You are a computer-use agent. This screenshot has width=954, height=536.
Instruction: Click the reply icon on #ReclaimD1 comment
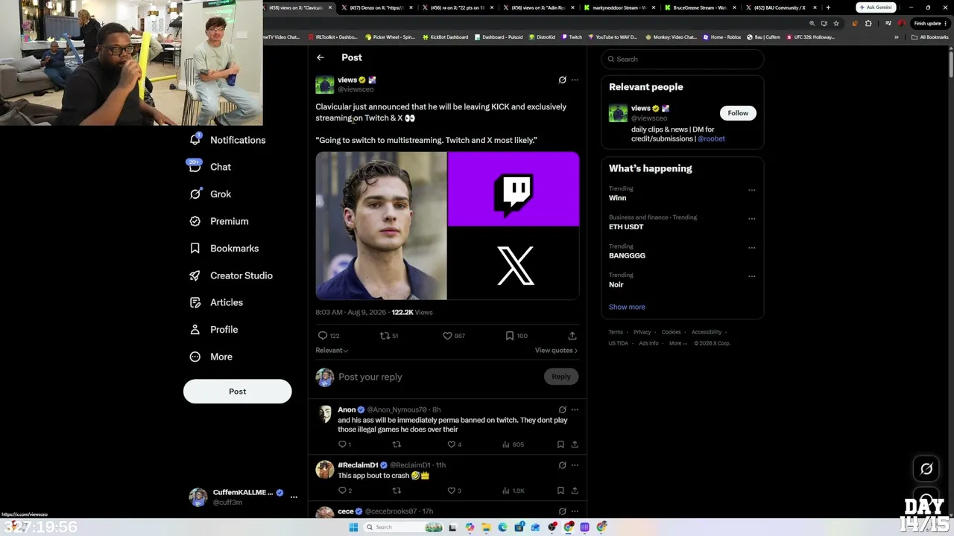click(343, 491)
